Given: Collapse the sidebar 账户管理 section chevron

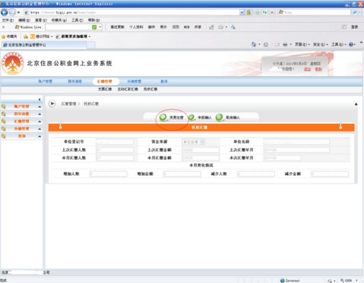Looking at the screenshot, I should tap(40, 107).
